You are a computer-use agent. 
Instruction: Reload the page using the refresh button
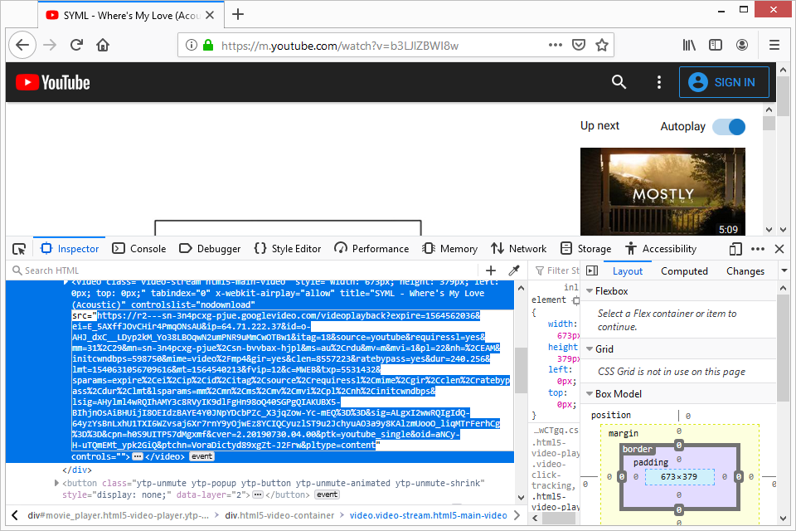76,45
